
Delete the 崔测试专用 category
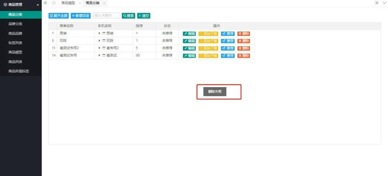point(244,56)
